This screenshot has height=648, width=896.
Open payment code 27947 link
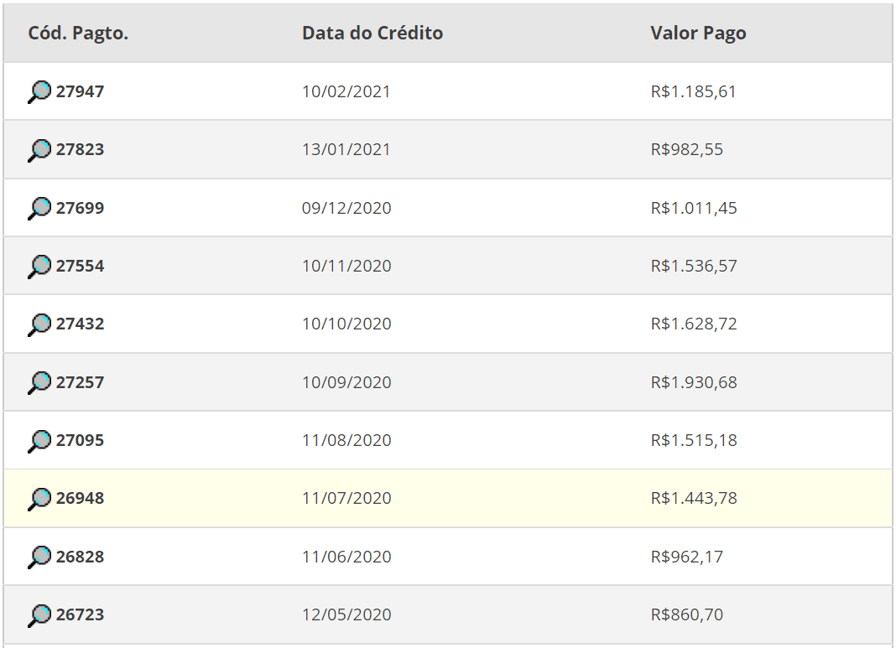tap(81, 91)
